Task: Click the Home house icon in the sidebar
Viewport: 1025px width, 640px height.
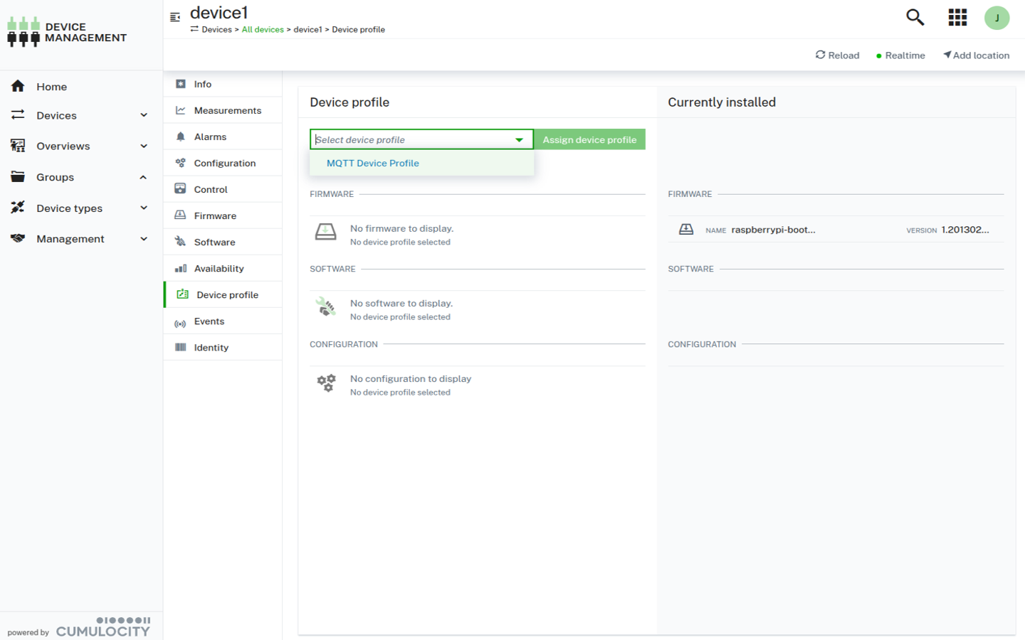Action: 18,86
